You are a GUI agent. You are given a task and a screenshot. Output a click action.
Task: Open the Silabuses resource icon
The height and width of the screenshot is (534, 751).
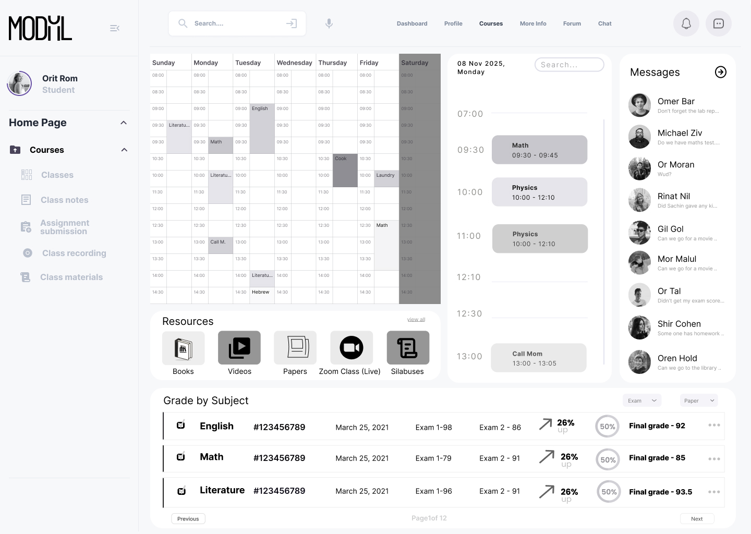pos(408,348)
